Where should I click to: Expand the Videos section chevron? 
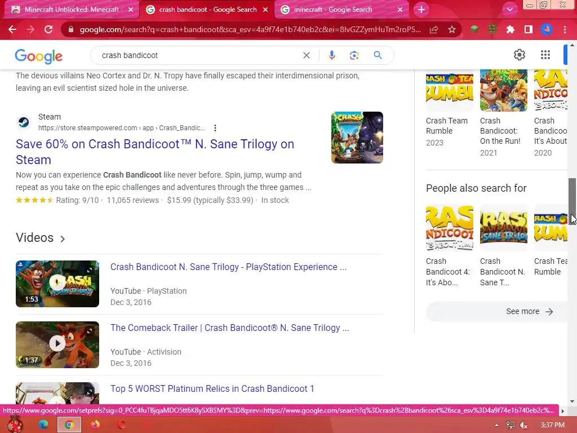[x=63, y=238]
